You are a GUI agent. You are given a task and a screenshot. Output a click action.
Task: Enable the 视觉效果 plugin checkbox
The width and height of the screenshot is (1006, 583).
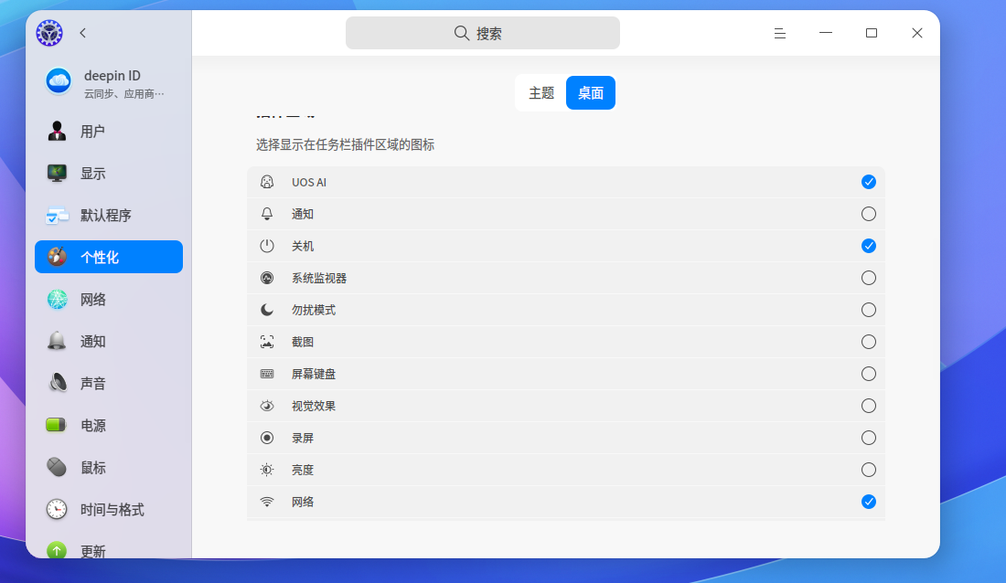[x=869, y=406]
